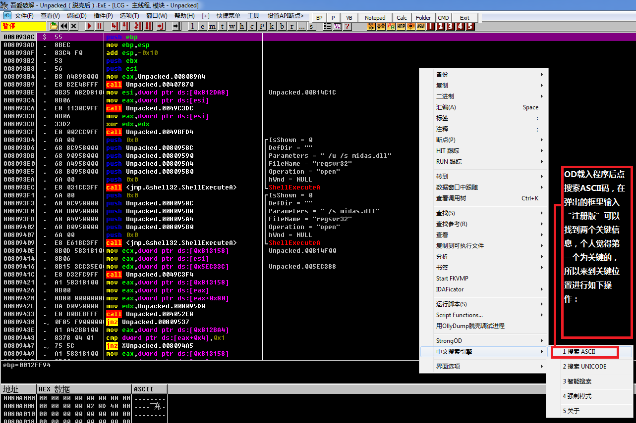This screenshot has height=423, width=636.
Task: Open the Threads window via the 't' button
Action: (x=223, y=26)
